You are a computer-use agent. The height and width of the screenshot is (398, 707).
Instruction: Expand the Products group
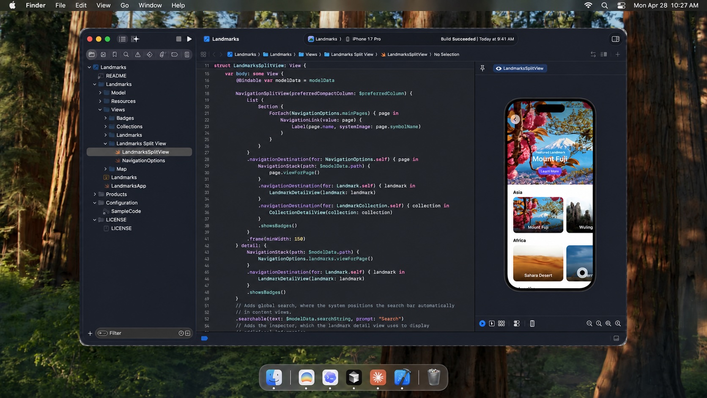(95, 194)
